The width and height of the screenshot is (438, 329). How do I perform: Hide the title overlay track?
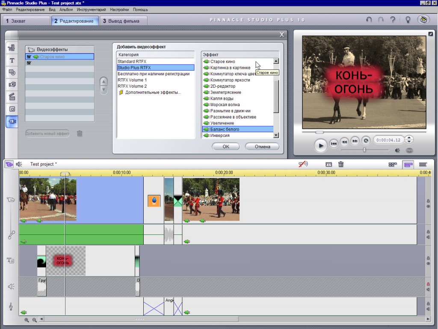pyautogui.click(x=428, y=264)
